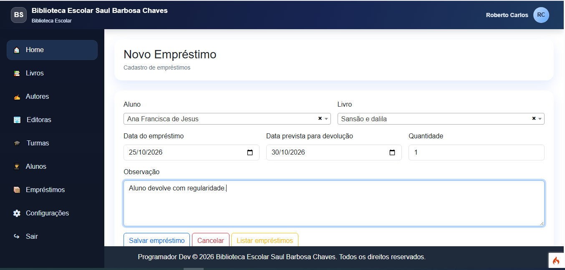The height and width of the screenshot is (270, 565).
Task: Open the RC user avatar
Action: tap(541, 15)
